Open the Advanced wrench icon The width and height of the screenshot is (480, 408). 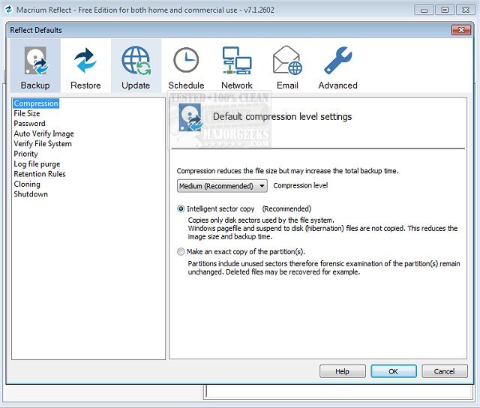[x=337, y=65]
